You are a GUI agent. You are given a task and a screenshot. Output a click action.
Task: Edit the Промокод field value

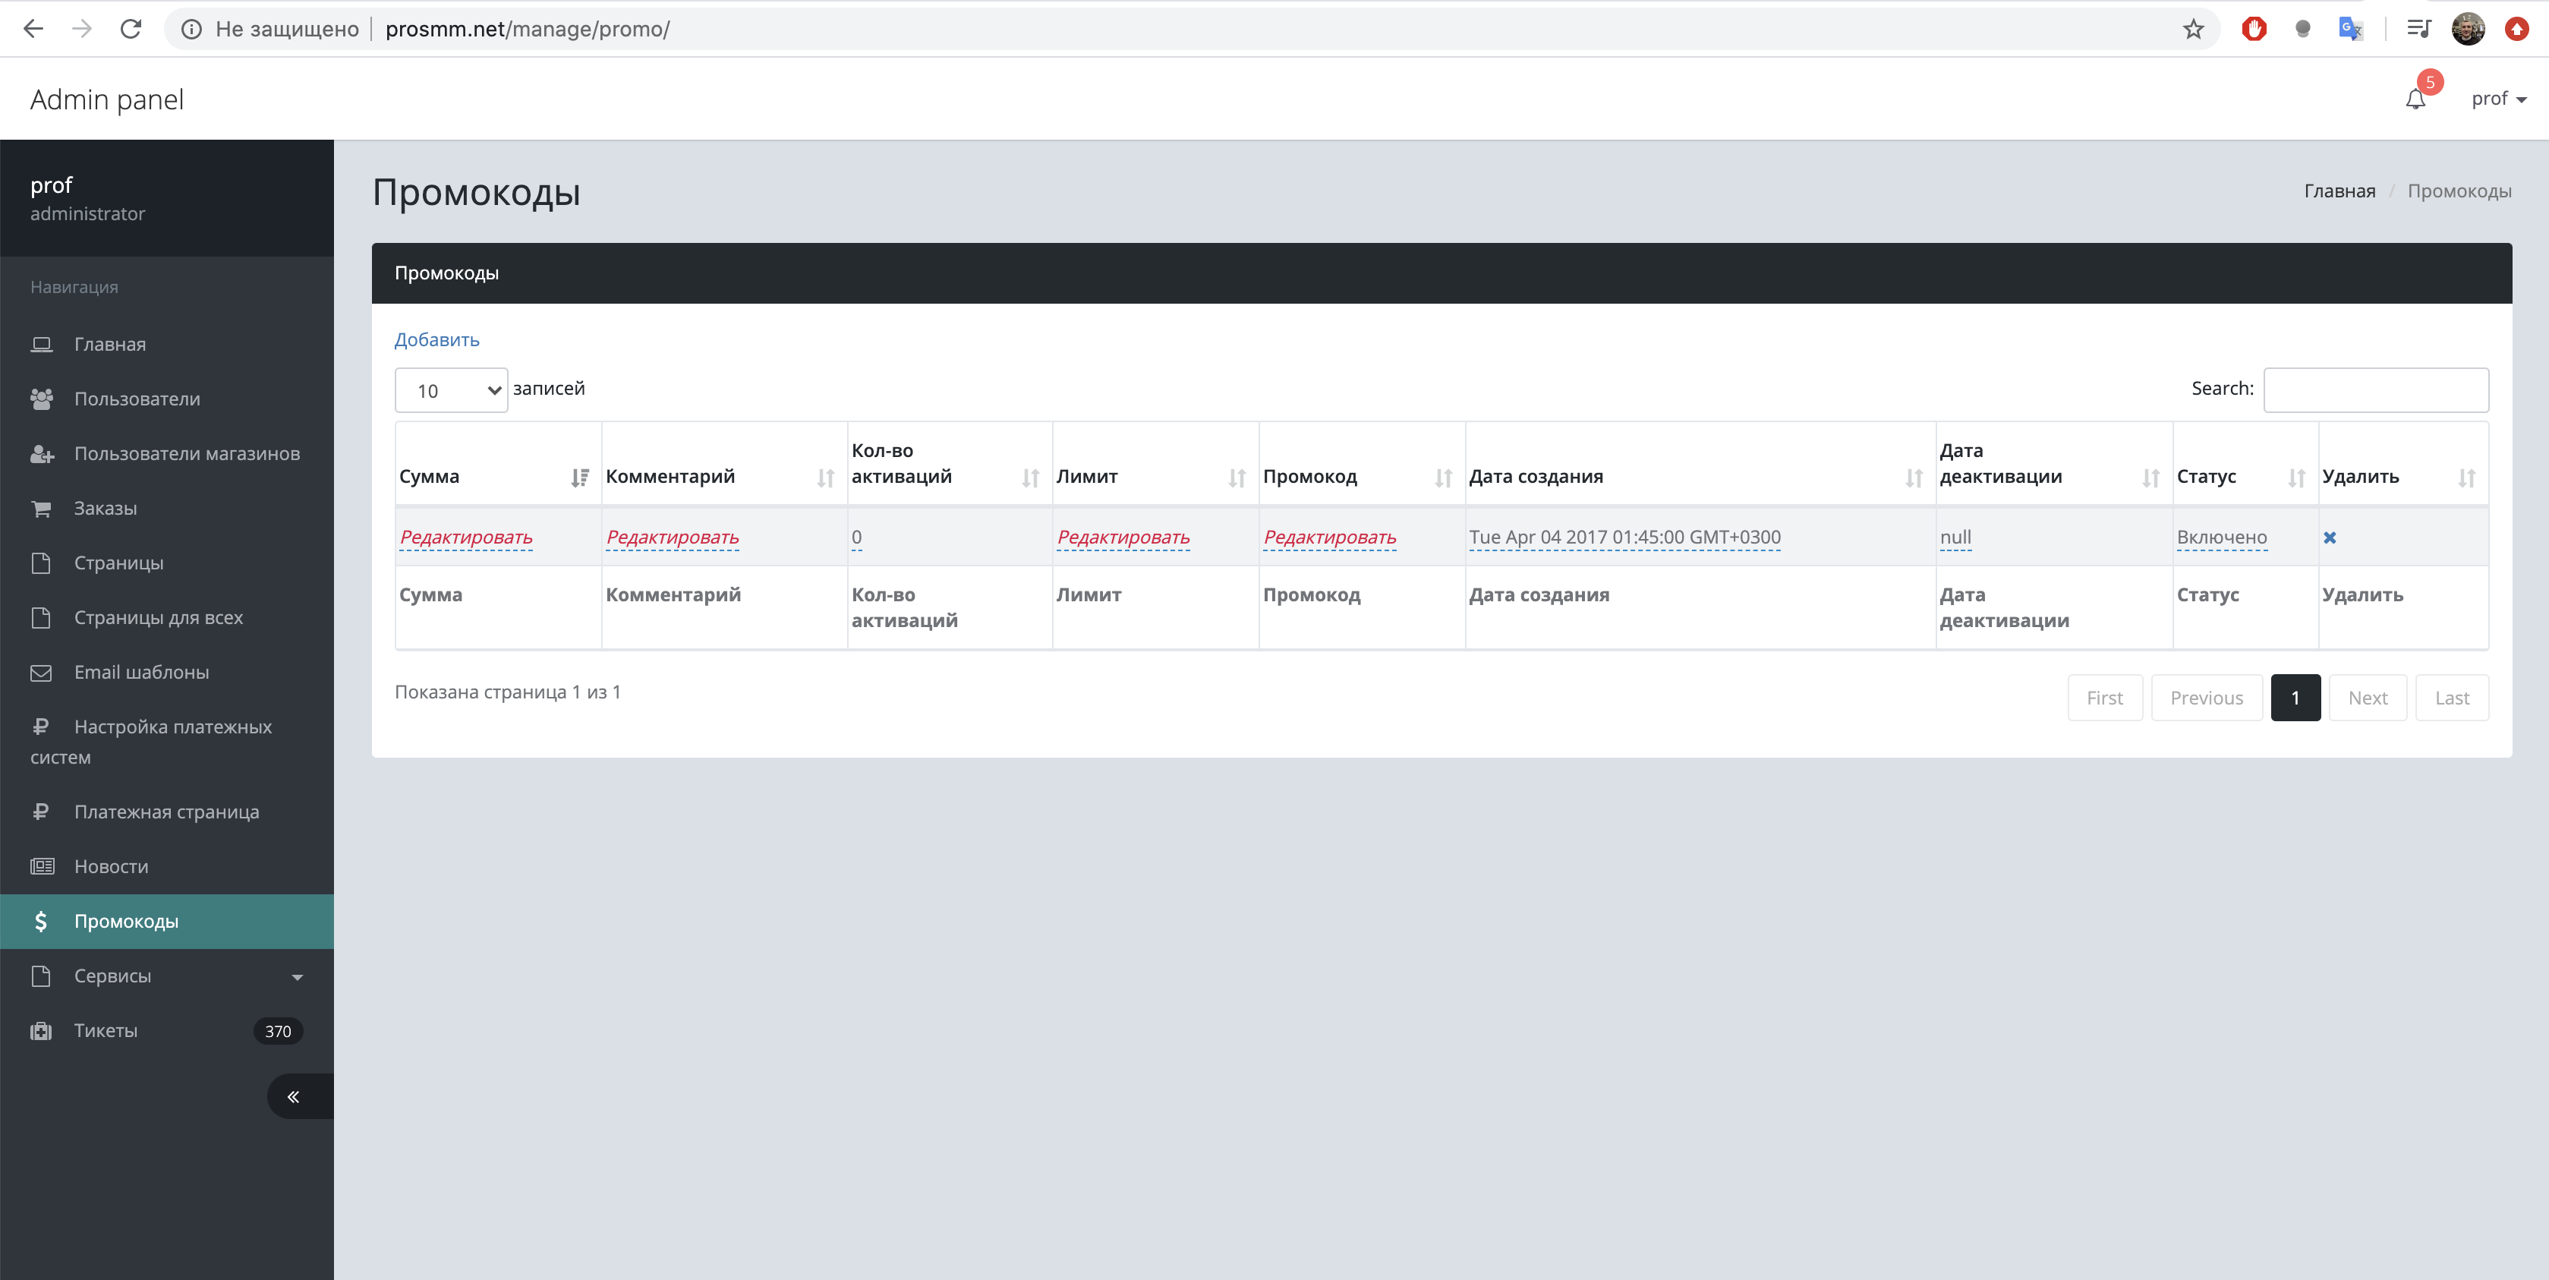tap(1329, 538)
